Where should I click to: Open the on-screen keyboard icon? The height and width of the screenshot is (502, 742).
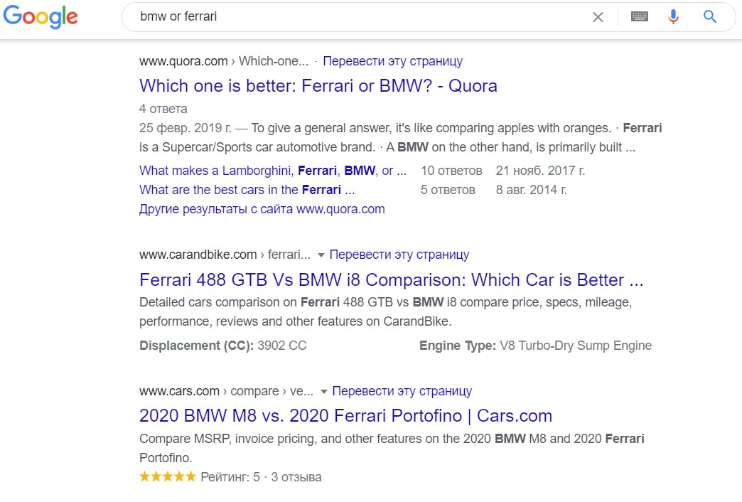click(640, 16)
